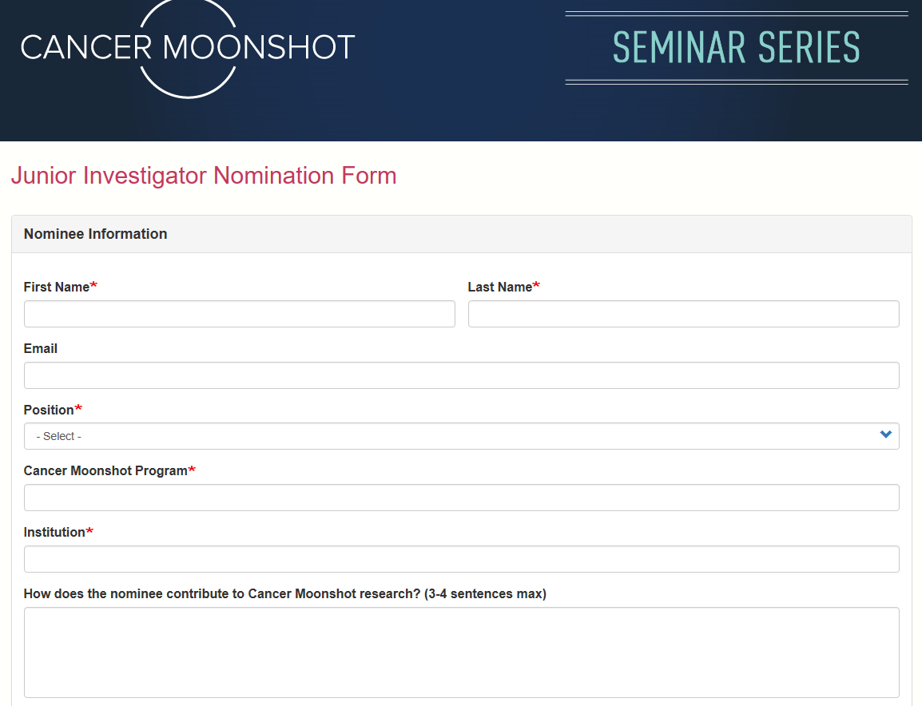This screenshot has height=706, width=922.
Task: Focus the Last Name input field
Action: click(x=683, y=314)
